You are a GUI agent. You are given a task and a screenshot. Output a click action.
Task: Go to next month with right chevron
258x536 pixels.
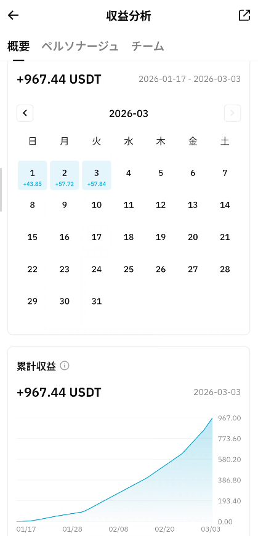[x=232, y=113]
